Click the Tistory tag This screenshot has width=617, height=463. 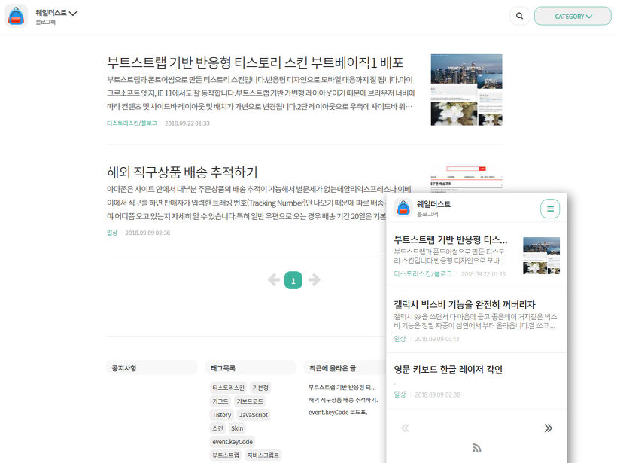pos(221,415)
